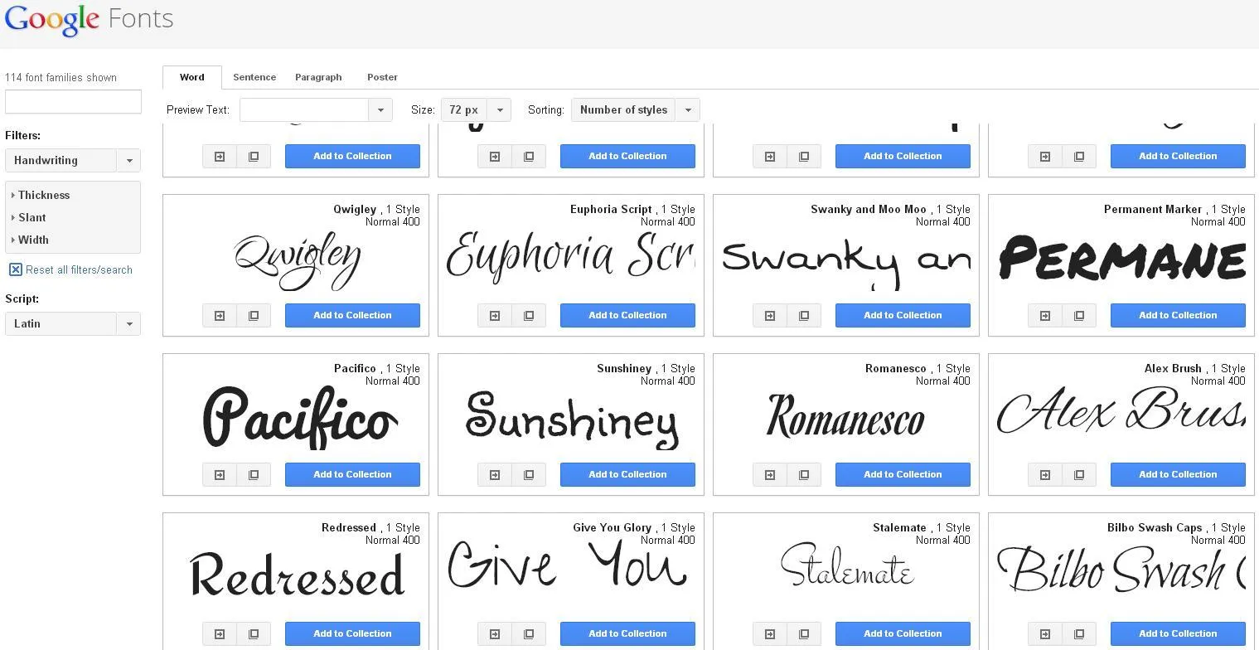The height and width of the screenshot is (650, 1259).
Task: Add Sunshiney to Collection
Action: (627, 474)
